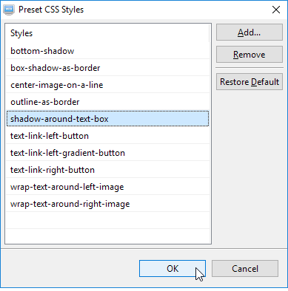Image resolution: width=288 pixels, height=291 pixels.
Task: Click the Add... button
Action: click(x=250, y=32)
